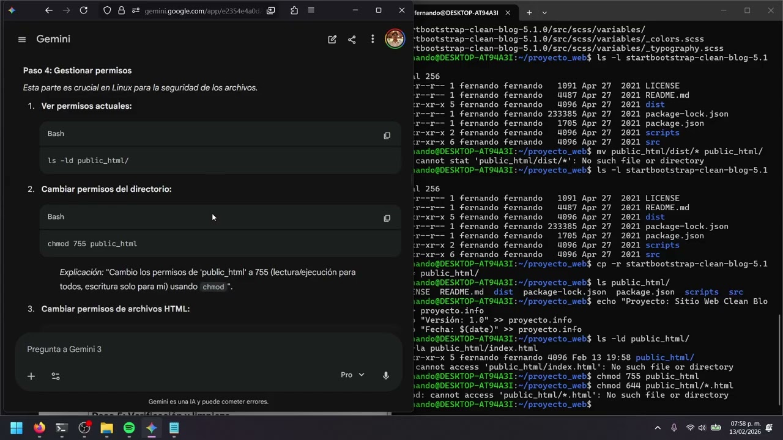Open File Explorer from the taskbar
This screenshot has height=440, width=783.
(x=107, y=428)
